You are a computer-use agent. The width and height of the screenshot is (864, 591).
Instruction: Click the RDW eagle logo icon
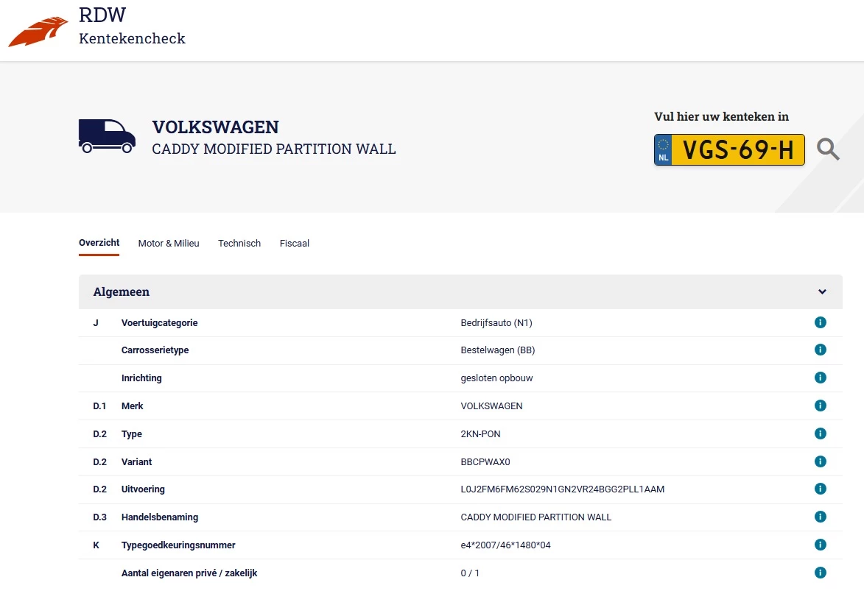tap(37, 29)
